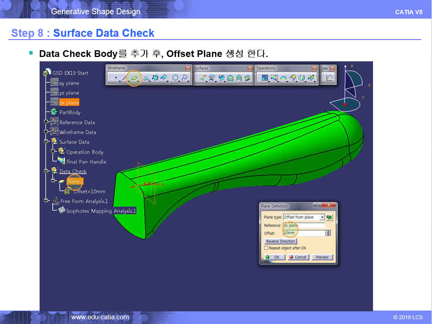Click the Point tool in Wireframe toolbar
The height and width of the screenshot is (324, 432).
116,78
